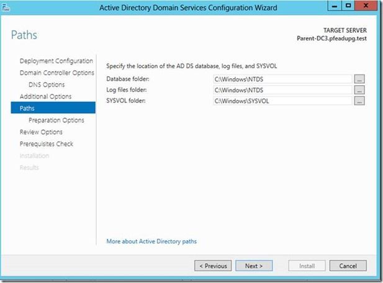The width and height of the screenshot is (383, 283).
Task: Open More about Active Directory paths link
Action: (151, 241)
